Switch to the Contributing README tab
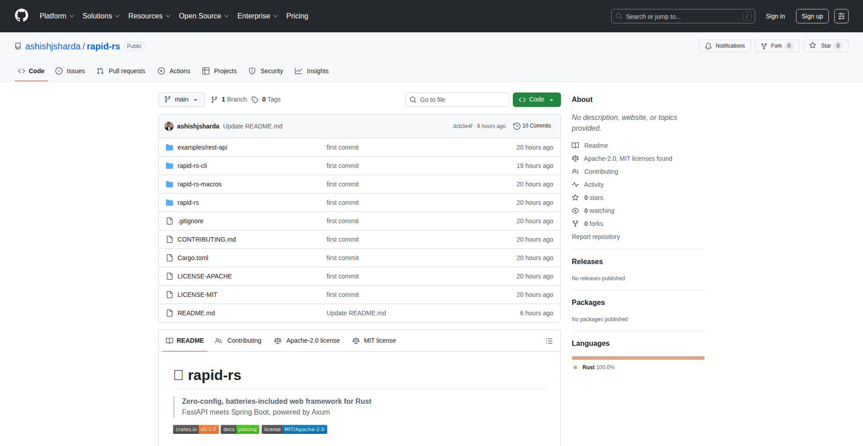 pos(238,341)
